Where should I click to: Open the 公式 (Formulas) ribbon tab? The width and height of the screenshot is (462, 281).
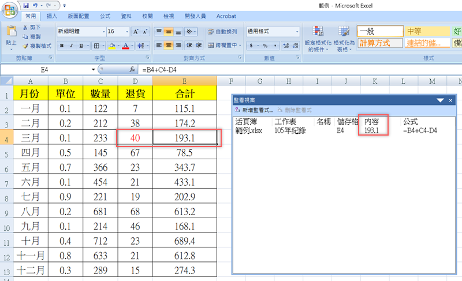(105, 17)
